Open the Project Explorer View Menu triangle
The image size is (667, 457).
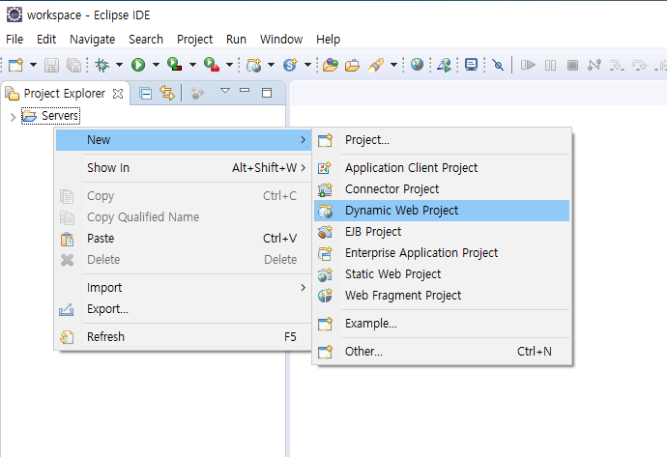click(x=225, y=90)
